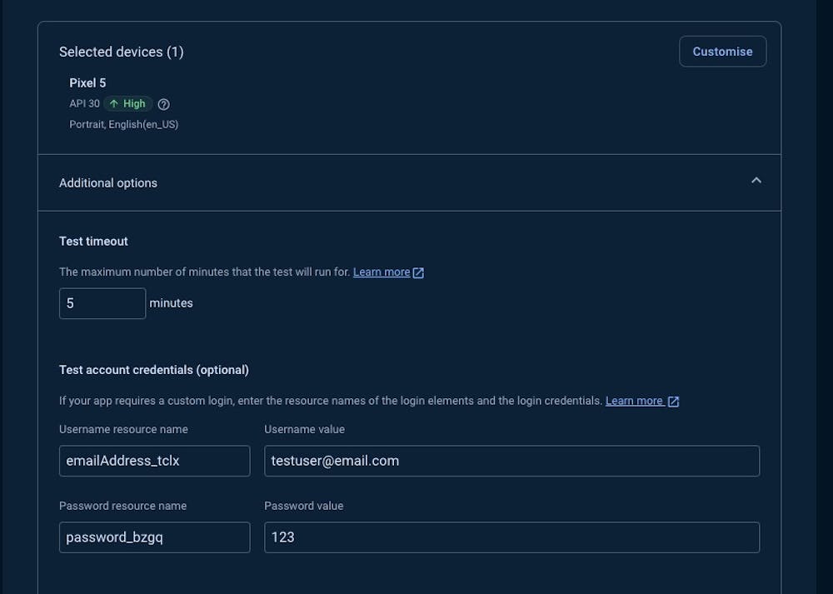
Task: Open the Test account credentials Learn more link
Action: [634, 401]
